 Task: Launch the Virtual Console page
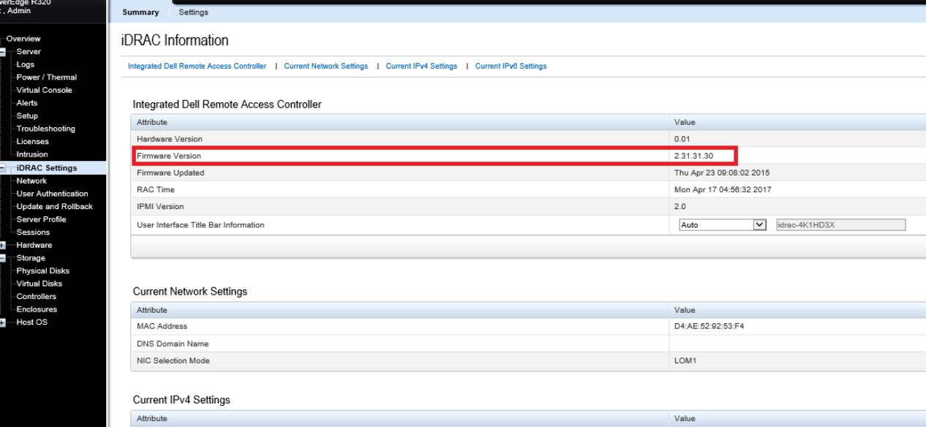pyautogui.click(x=43, y=90)
